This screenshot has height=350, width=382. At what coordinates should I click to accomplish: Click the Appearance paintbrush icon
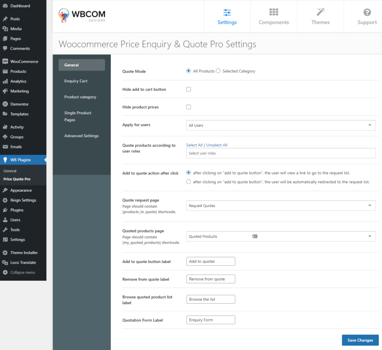tap(5, 190)
